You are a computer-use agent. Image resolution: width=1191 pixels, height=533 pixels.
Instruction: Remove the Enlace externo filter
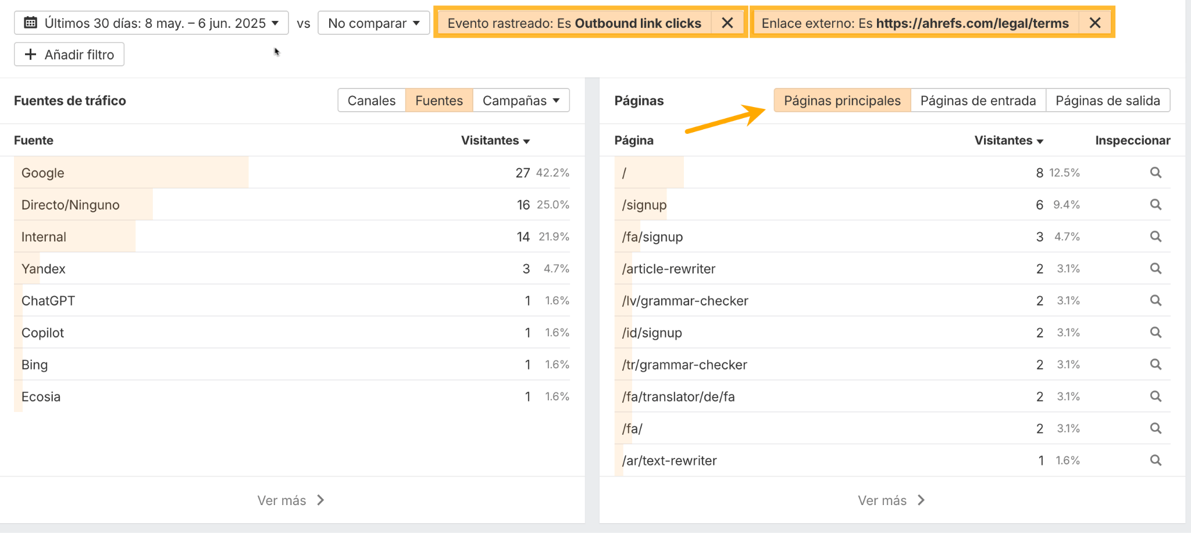tap(1095, 23)
